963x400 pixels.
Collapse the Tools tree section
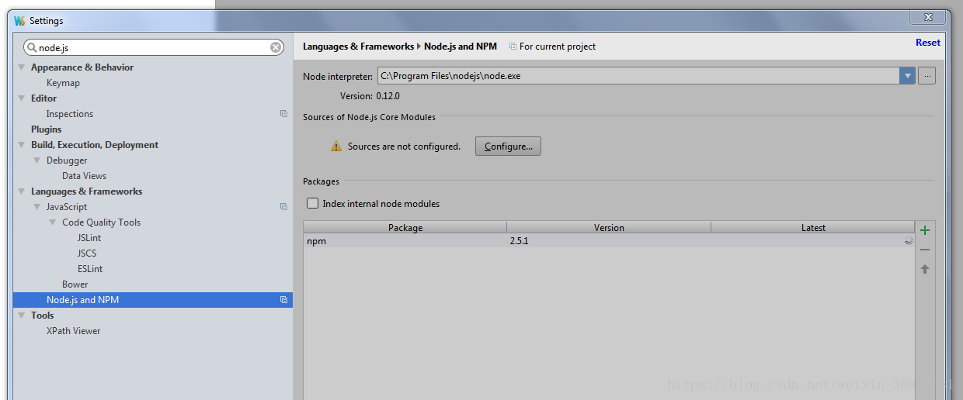[22, 316]
